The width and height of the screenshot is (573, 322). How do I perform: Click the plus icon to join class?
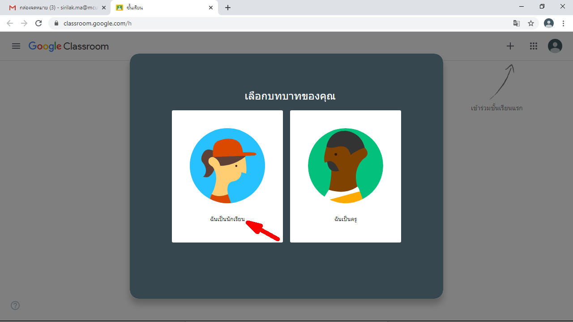[510, 46]
